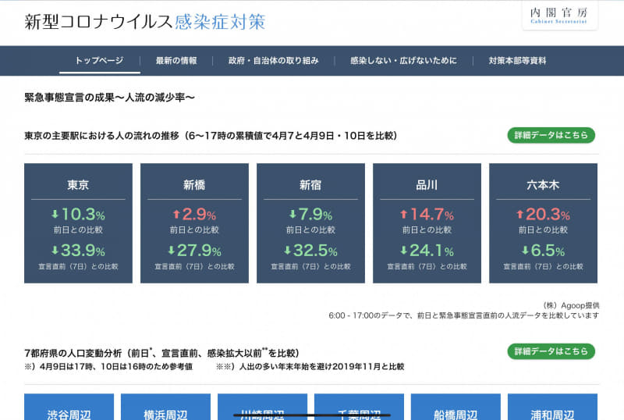Click the 20.3% value in 六本木
624x420 pixels.
[548, 215]
